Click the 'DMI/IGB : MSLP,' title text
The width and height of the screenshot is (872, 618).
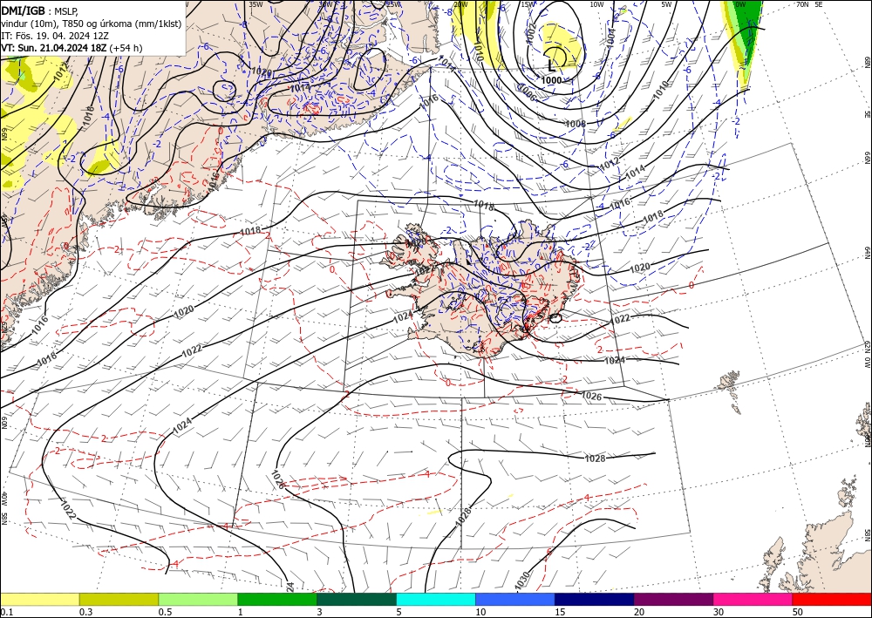click(39, 11)
